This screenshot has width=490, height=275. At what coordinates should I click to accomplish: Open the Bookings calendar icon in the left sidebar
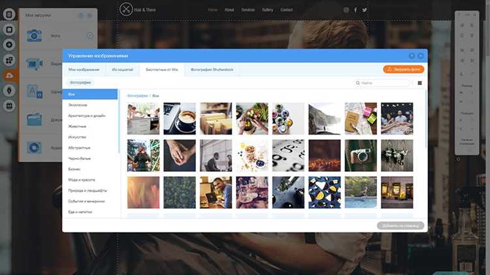(x=9, y=106)
